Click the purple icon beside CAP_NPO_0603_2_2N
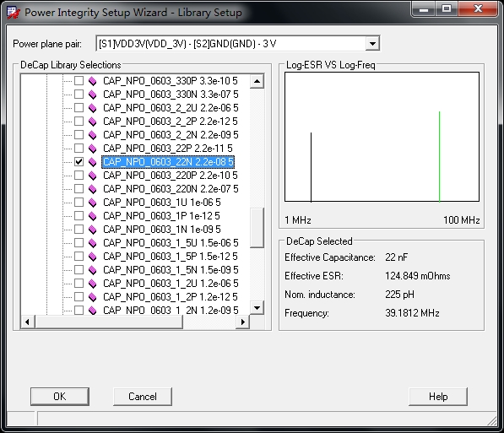Viewport: 504px width, 433px height. pyautogui.click(x=93, y=135)
